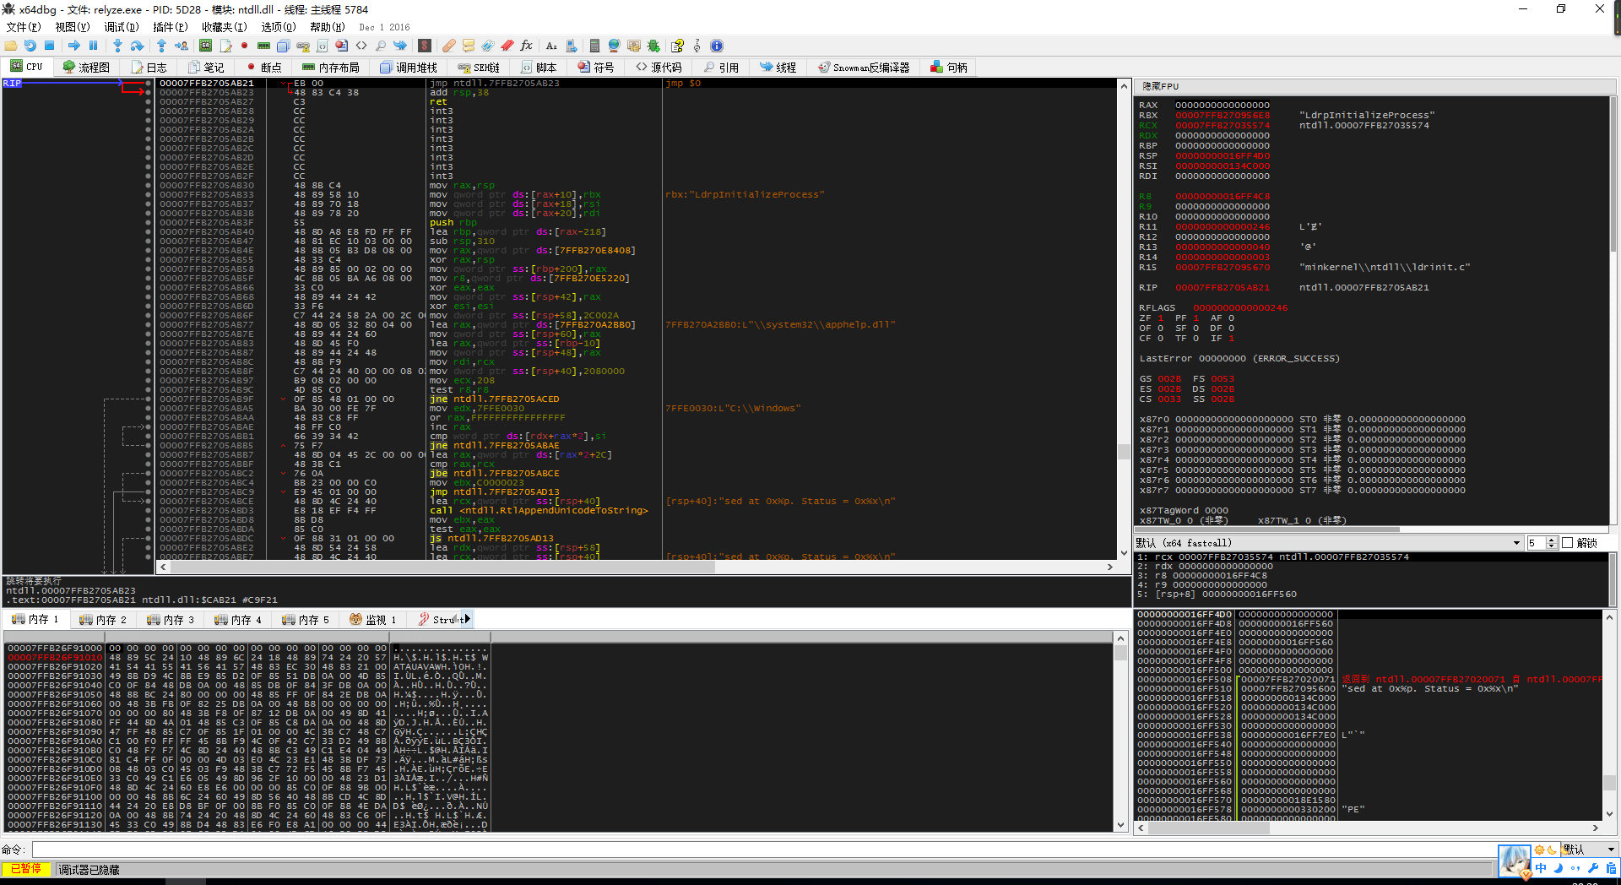Viewport: 1621px width, 885px height.
Task: Run to user code icon
Action: pos(182,46)
